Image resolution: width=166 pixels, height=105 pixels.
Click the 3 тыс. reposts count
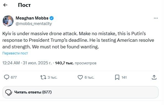pos(52,77)
